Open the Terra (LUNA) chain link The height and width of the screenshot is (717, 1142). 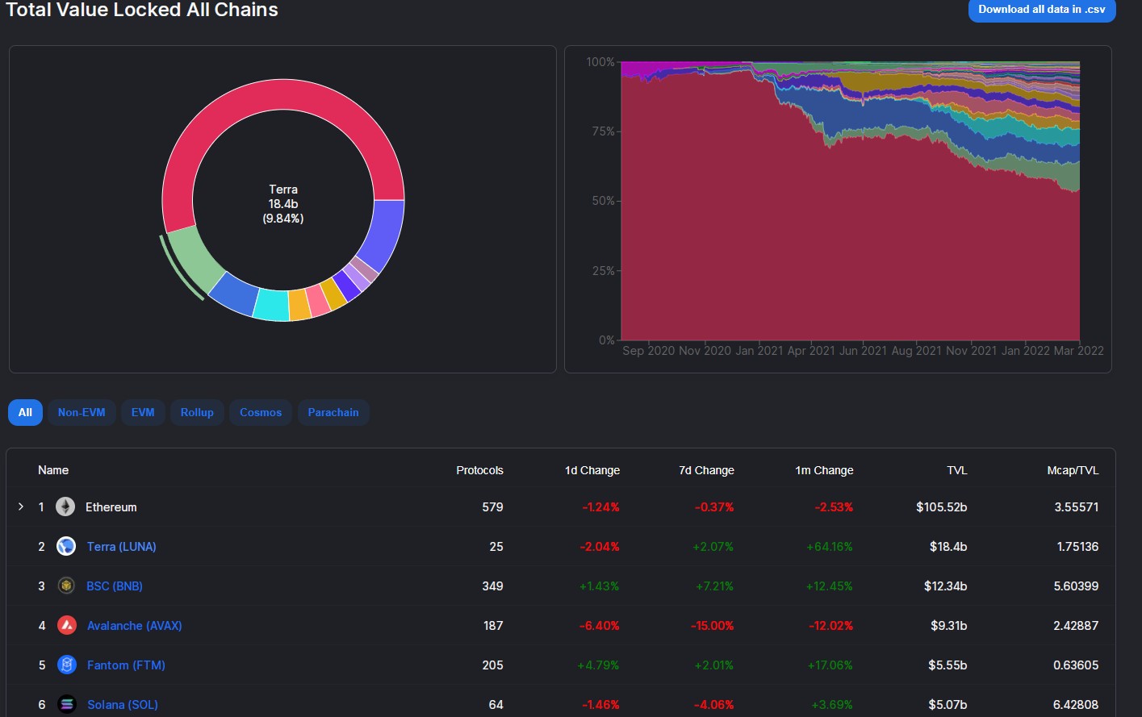(122, 546)
